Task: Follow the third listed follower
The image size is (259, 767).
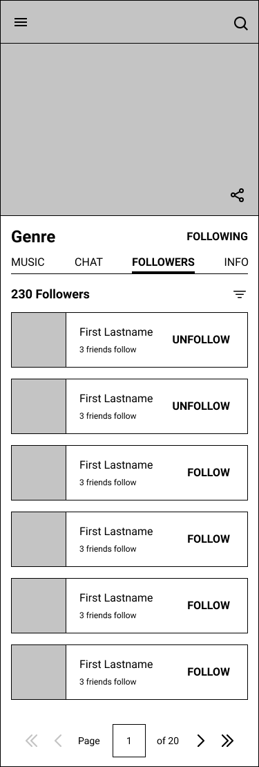Action: coord(209,473)
